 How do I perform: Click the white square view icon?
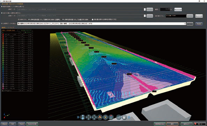[x=124, y=117]
